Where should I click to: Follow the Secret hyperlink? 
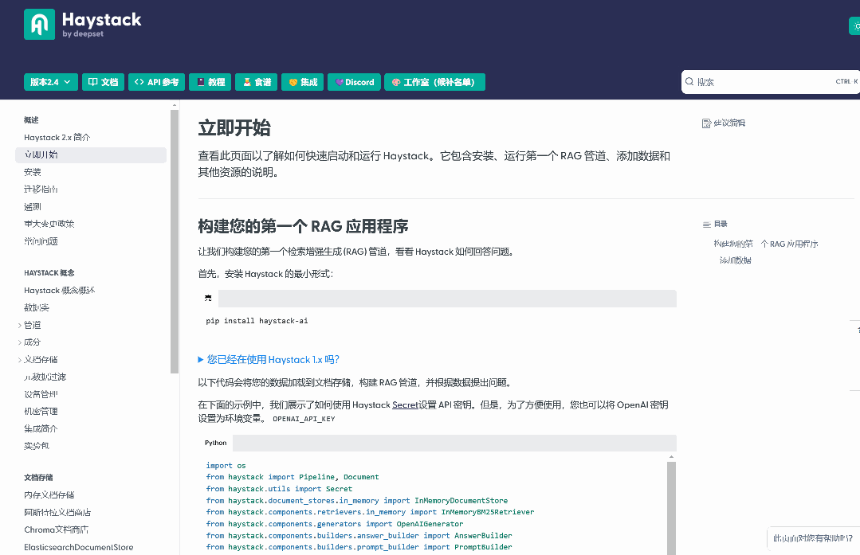tap(406, 405)
